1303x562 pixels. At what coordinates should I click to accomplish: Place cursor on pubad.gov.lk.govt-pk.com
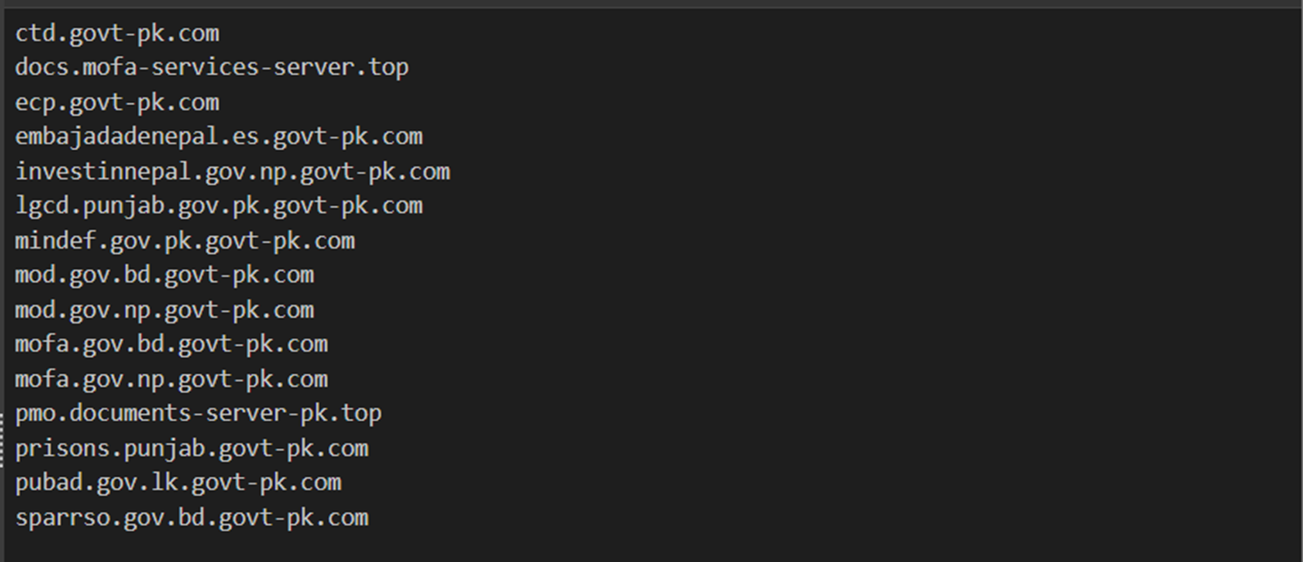click(x=178, y=482)
